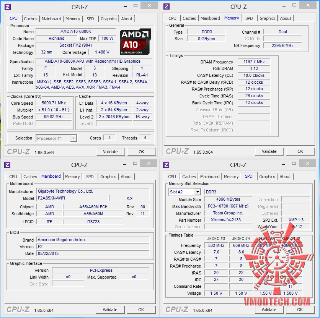Click the Xtreem-LV-2133 part number field

click(x=228, y=220)
